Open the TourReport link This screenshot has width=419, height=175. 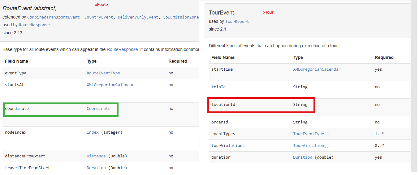237,22
